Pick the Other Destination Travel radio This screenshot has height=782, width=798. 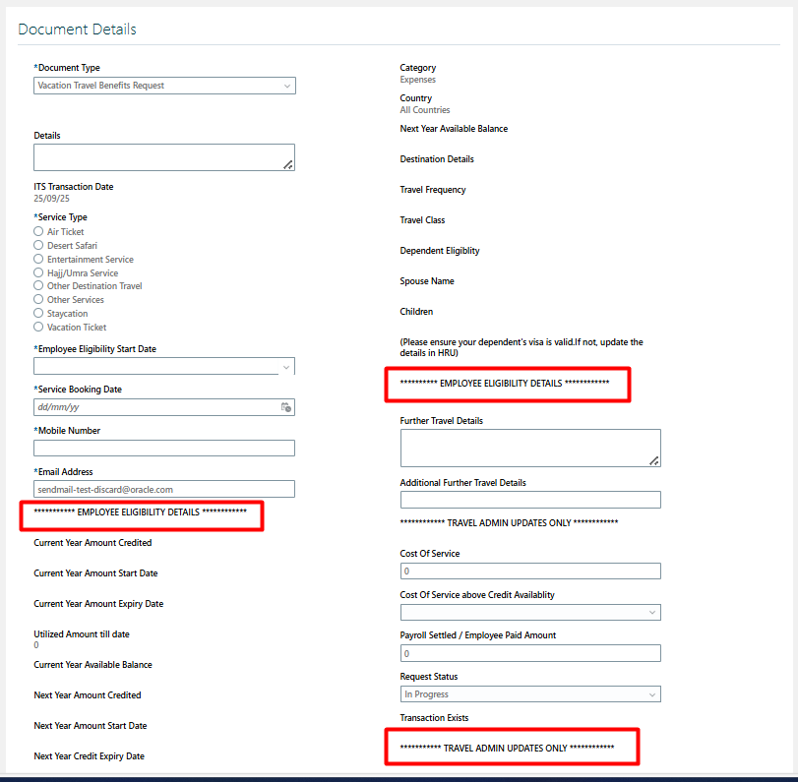tap(38, 285)
